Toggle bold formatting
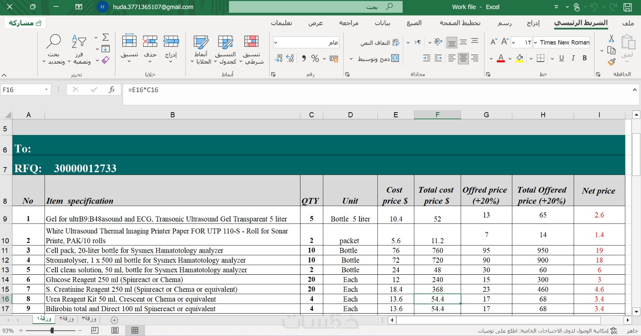 point(585,58)
